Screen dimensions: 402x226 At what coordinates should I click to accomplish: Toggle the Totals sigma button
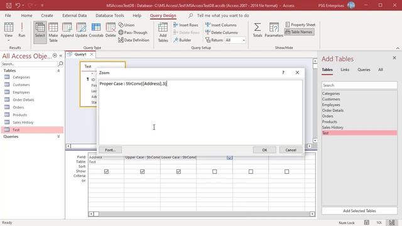[x=258, y=30]
